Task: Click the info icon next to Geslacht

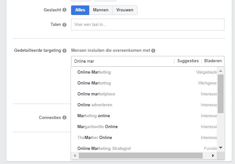Action: [64, 10]
